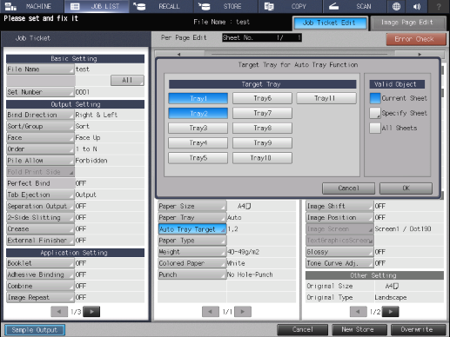Open the Paper Size setting
Image resolution: width=450 pixels, height=337 pixels.
pyautogui.click(x=191, y=206)
